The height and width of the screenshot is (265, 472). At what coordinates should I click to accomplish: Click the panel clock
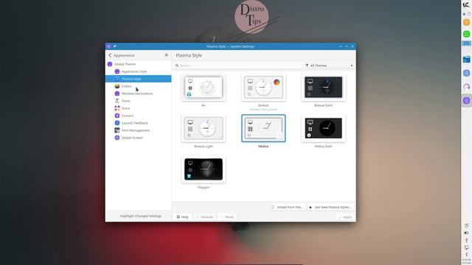(x=467, y=261)
